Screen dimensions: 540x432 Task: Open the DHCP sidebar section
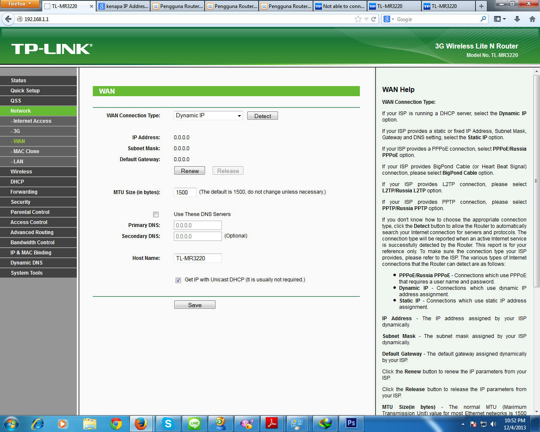click(38, 182)
